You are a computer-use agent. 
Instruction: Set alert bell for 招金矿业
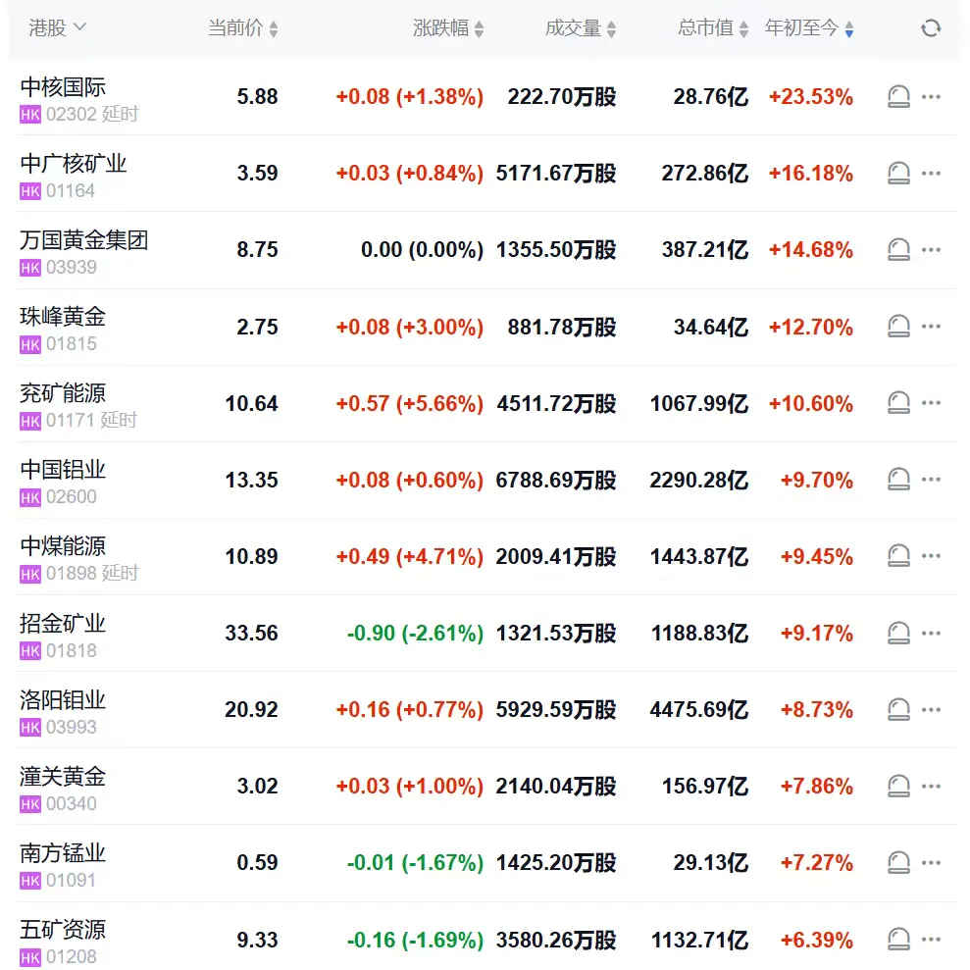[x=898, y=633]
